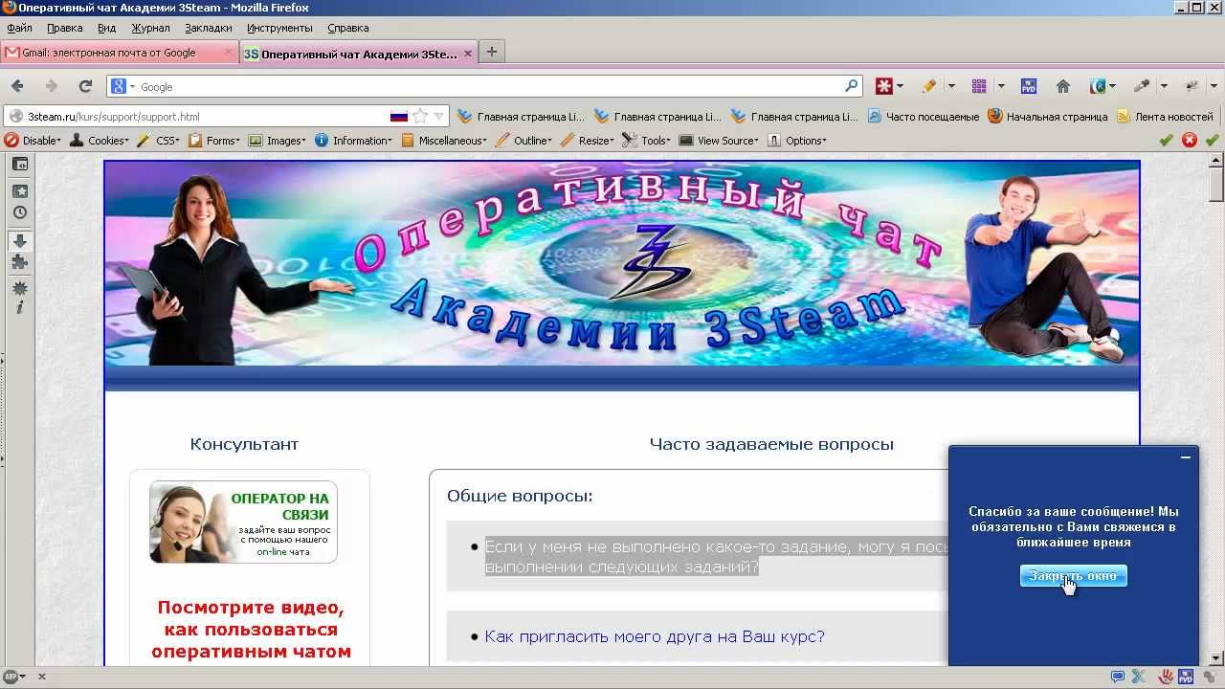Click the pencil highlighter toolbar icon
Viewport: 1225px width, 689px height.
(929, 86)
